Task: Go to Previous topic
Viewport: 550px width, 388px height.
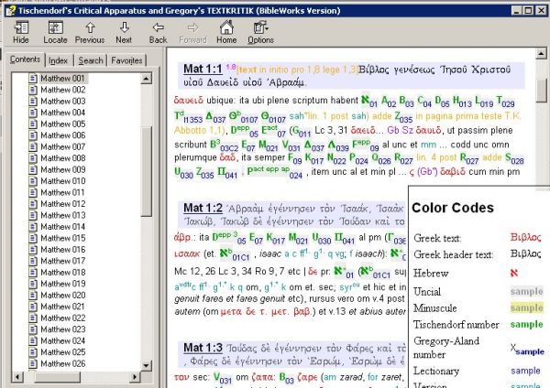Action: [90, 32]
